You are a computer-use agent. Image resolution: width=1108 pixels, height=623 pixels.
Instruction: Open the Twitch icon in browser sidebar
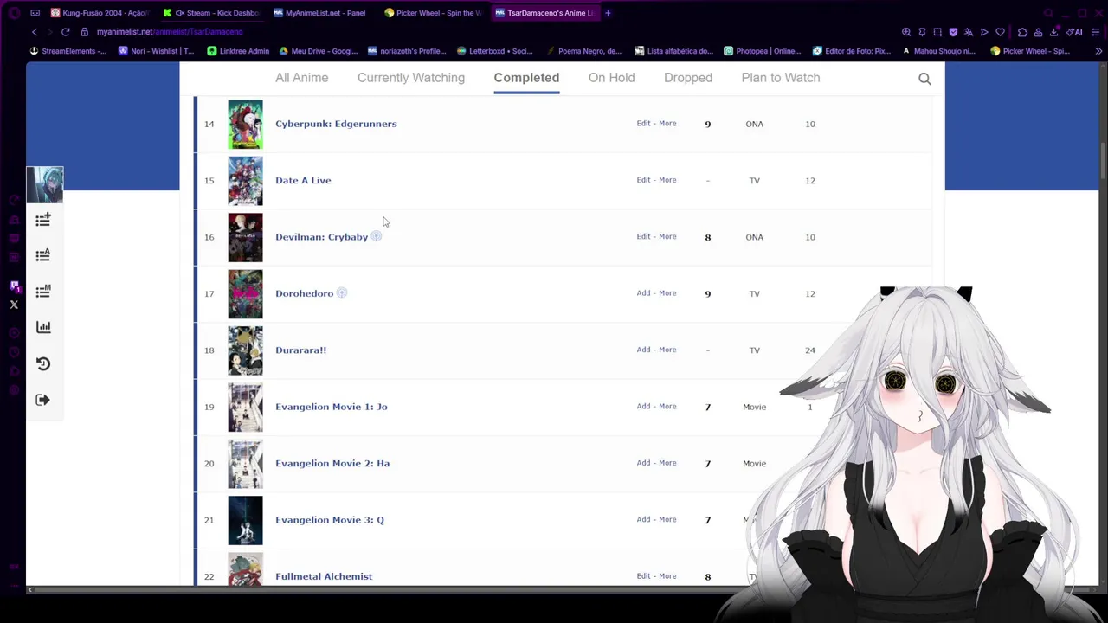pos(14,287)
